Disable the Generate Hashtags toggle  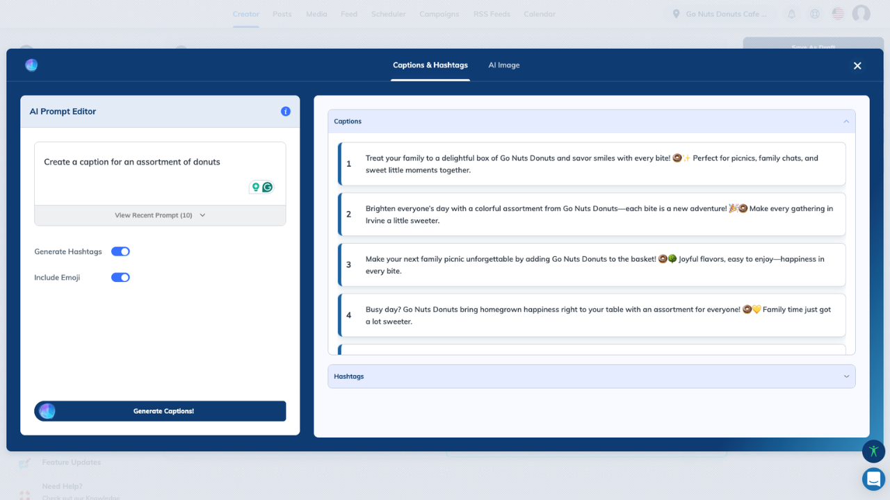tap(120, 251)
